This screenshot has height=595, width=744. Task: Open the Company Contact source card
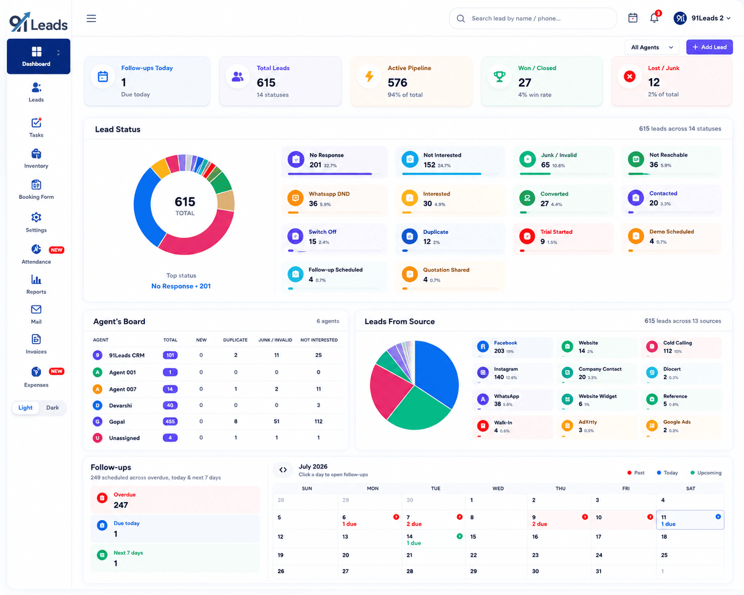596,373
